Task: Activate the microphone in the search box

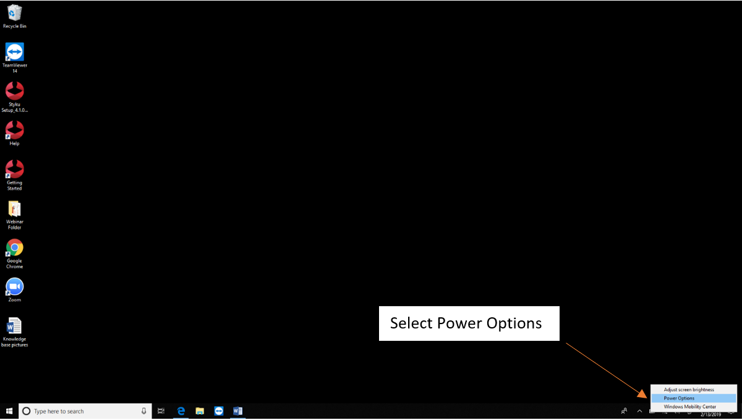Action: pyautogui.click(x=144, y=411)
